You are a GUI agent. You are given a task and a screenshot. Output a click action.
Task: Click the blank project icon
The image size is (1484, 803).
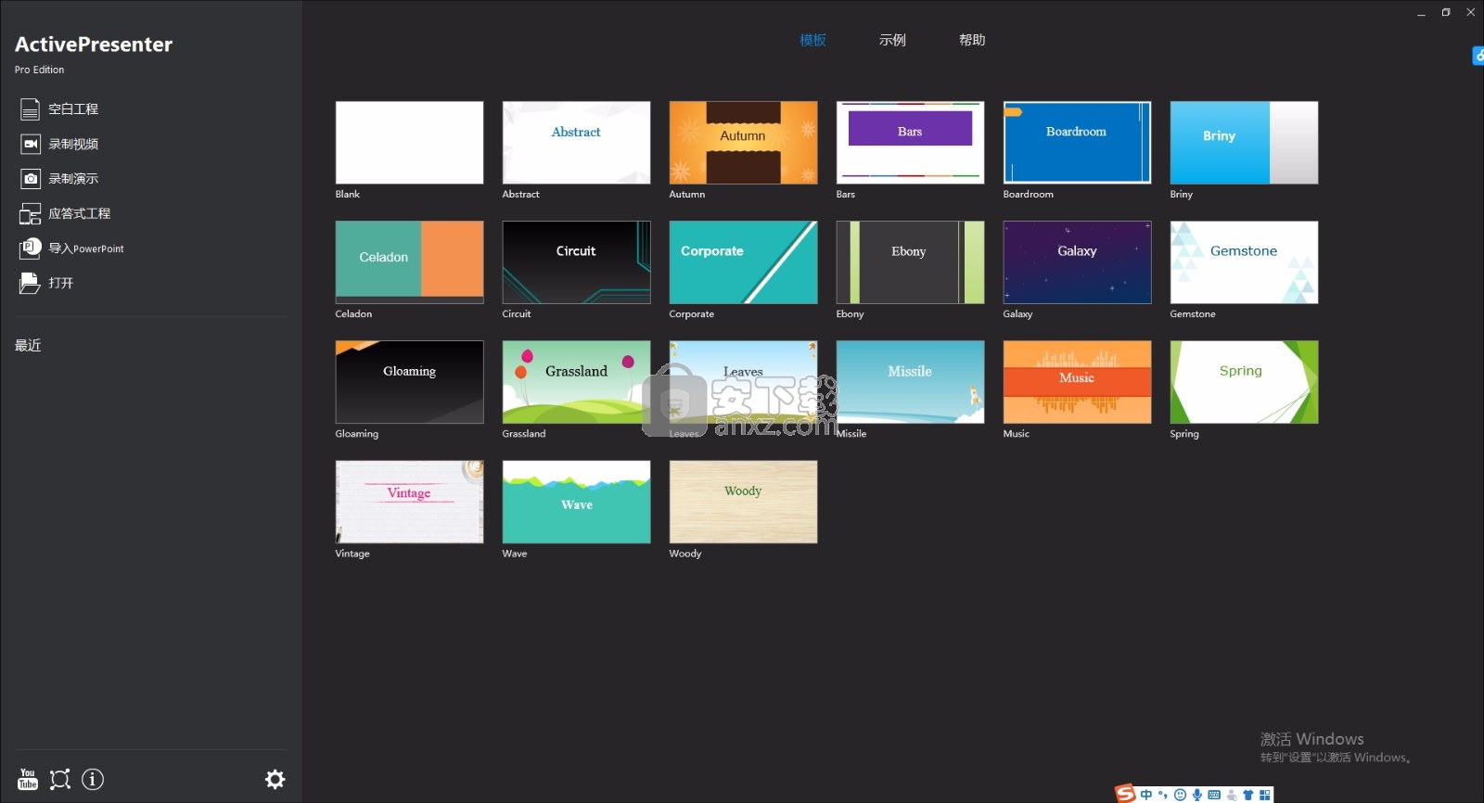[30, 109]
